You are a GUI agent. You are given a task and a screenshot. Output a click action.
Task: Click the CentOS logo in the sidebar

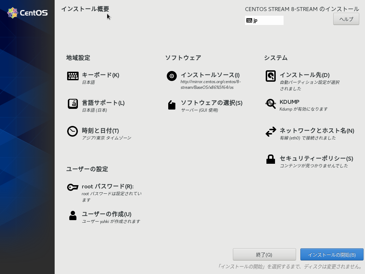[x=27, y=13]
